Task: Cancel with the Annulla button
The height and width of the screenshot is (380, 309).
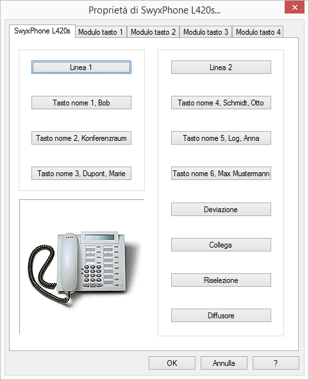Action: pyautogui.click(x=224, y=363)
